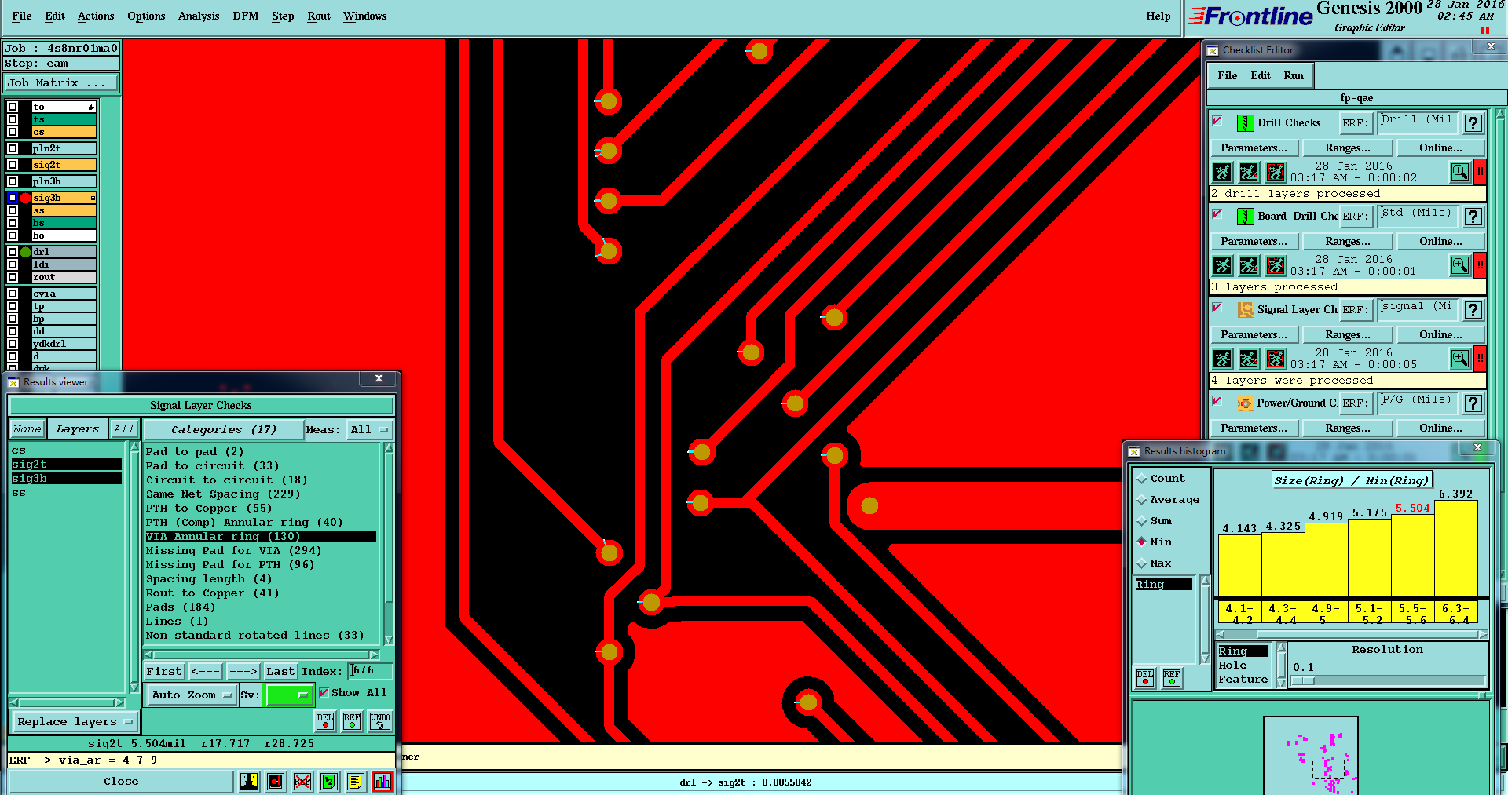Click the run icon in the Board-Drill Checks row
This screenshot has width=1508, height=795.
click(1222, 265)
